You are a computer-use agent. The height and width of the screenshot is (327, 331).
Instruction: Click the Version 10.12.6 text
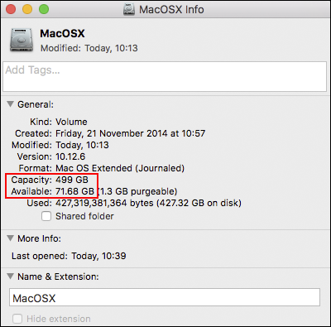(70, 156)
